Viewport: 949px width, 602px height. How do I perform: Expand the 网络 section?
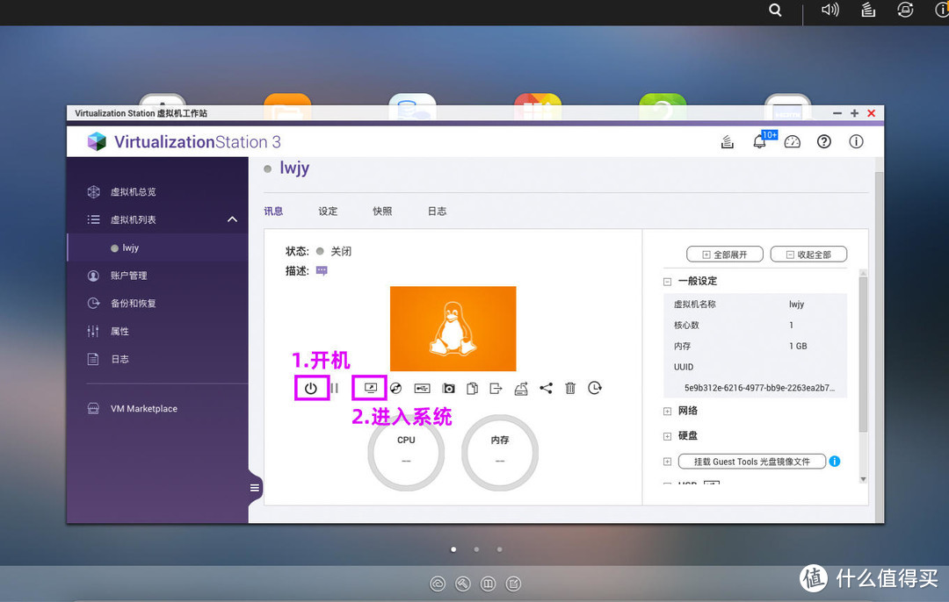[667, 412]
